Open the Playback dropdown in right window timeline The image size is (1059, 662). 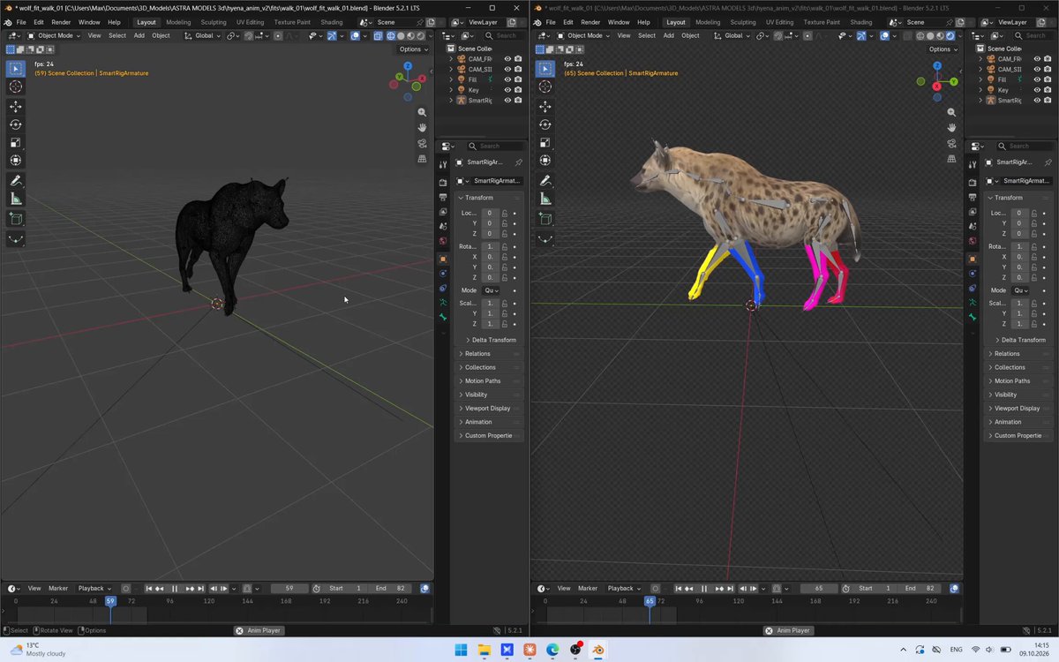tap(624, 589)
